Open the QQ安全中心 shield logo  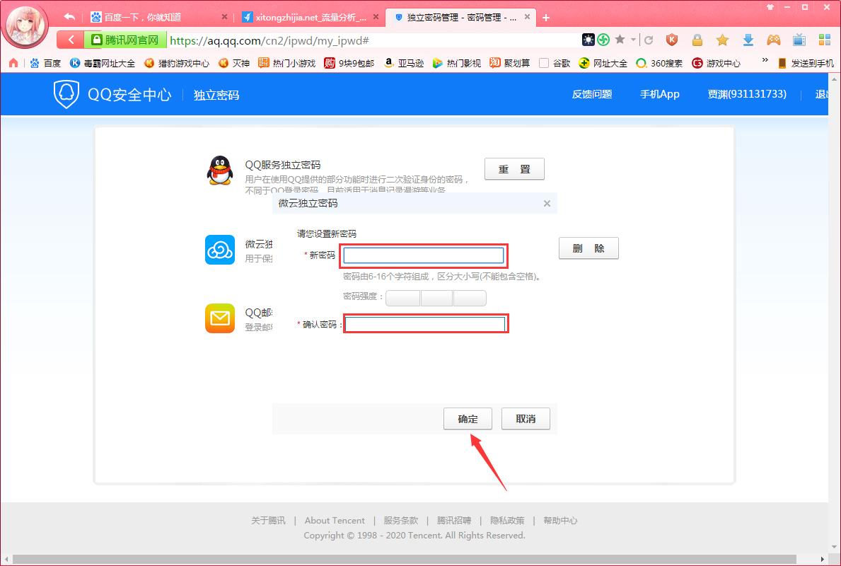(x=66, y=93)
